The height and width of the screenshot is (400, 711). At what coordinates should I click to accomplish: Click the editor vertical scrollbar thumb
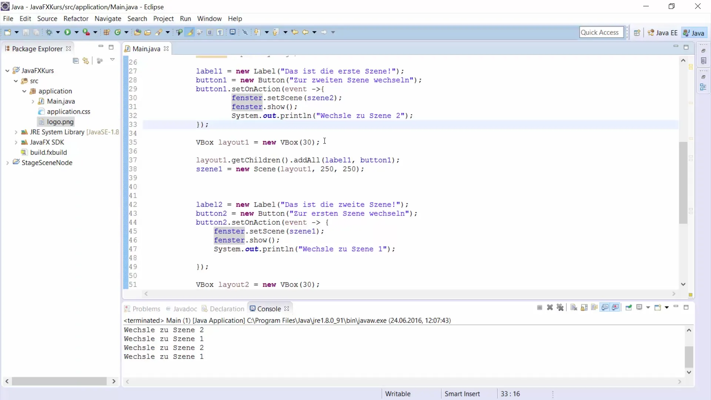tap(683, 183)
